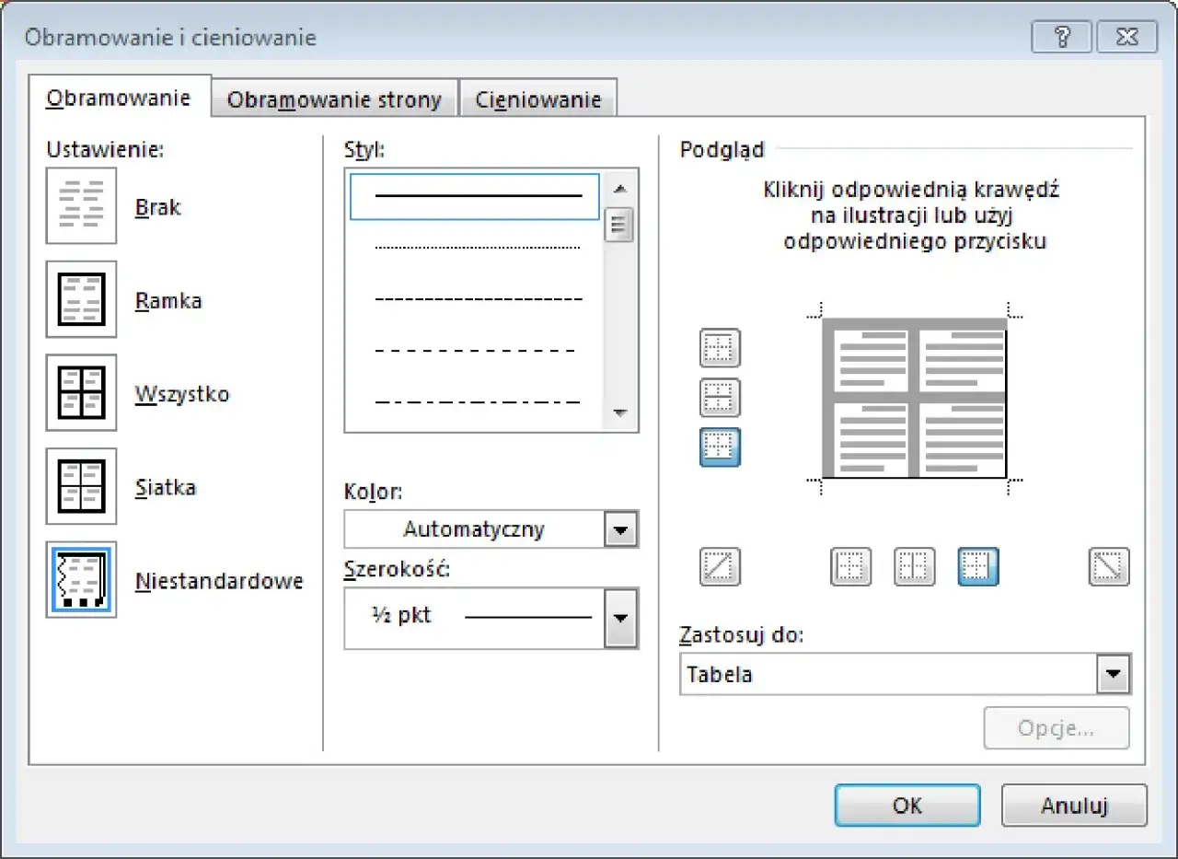
Task: Open the Zastosuj do dropdown showing Tabela
Action: (x=1114, y=675)
